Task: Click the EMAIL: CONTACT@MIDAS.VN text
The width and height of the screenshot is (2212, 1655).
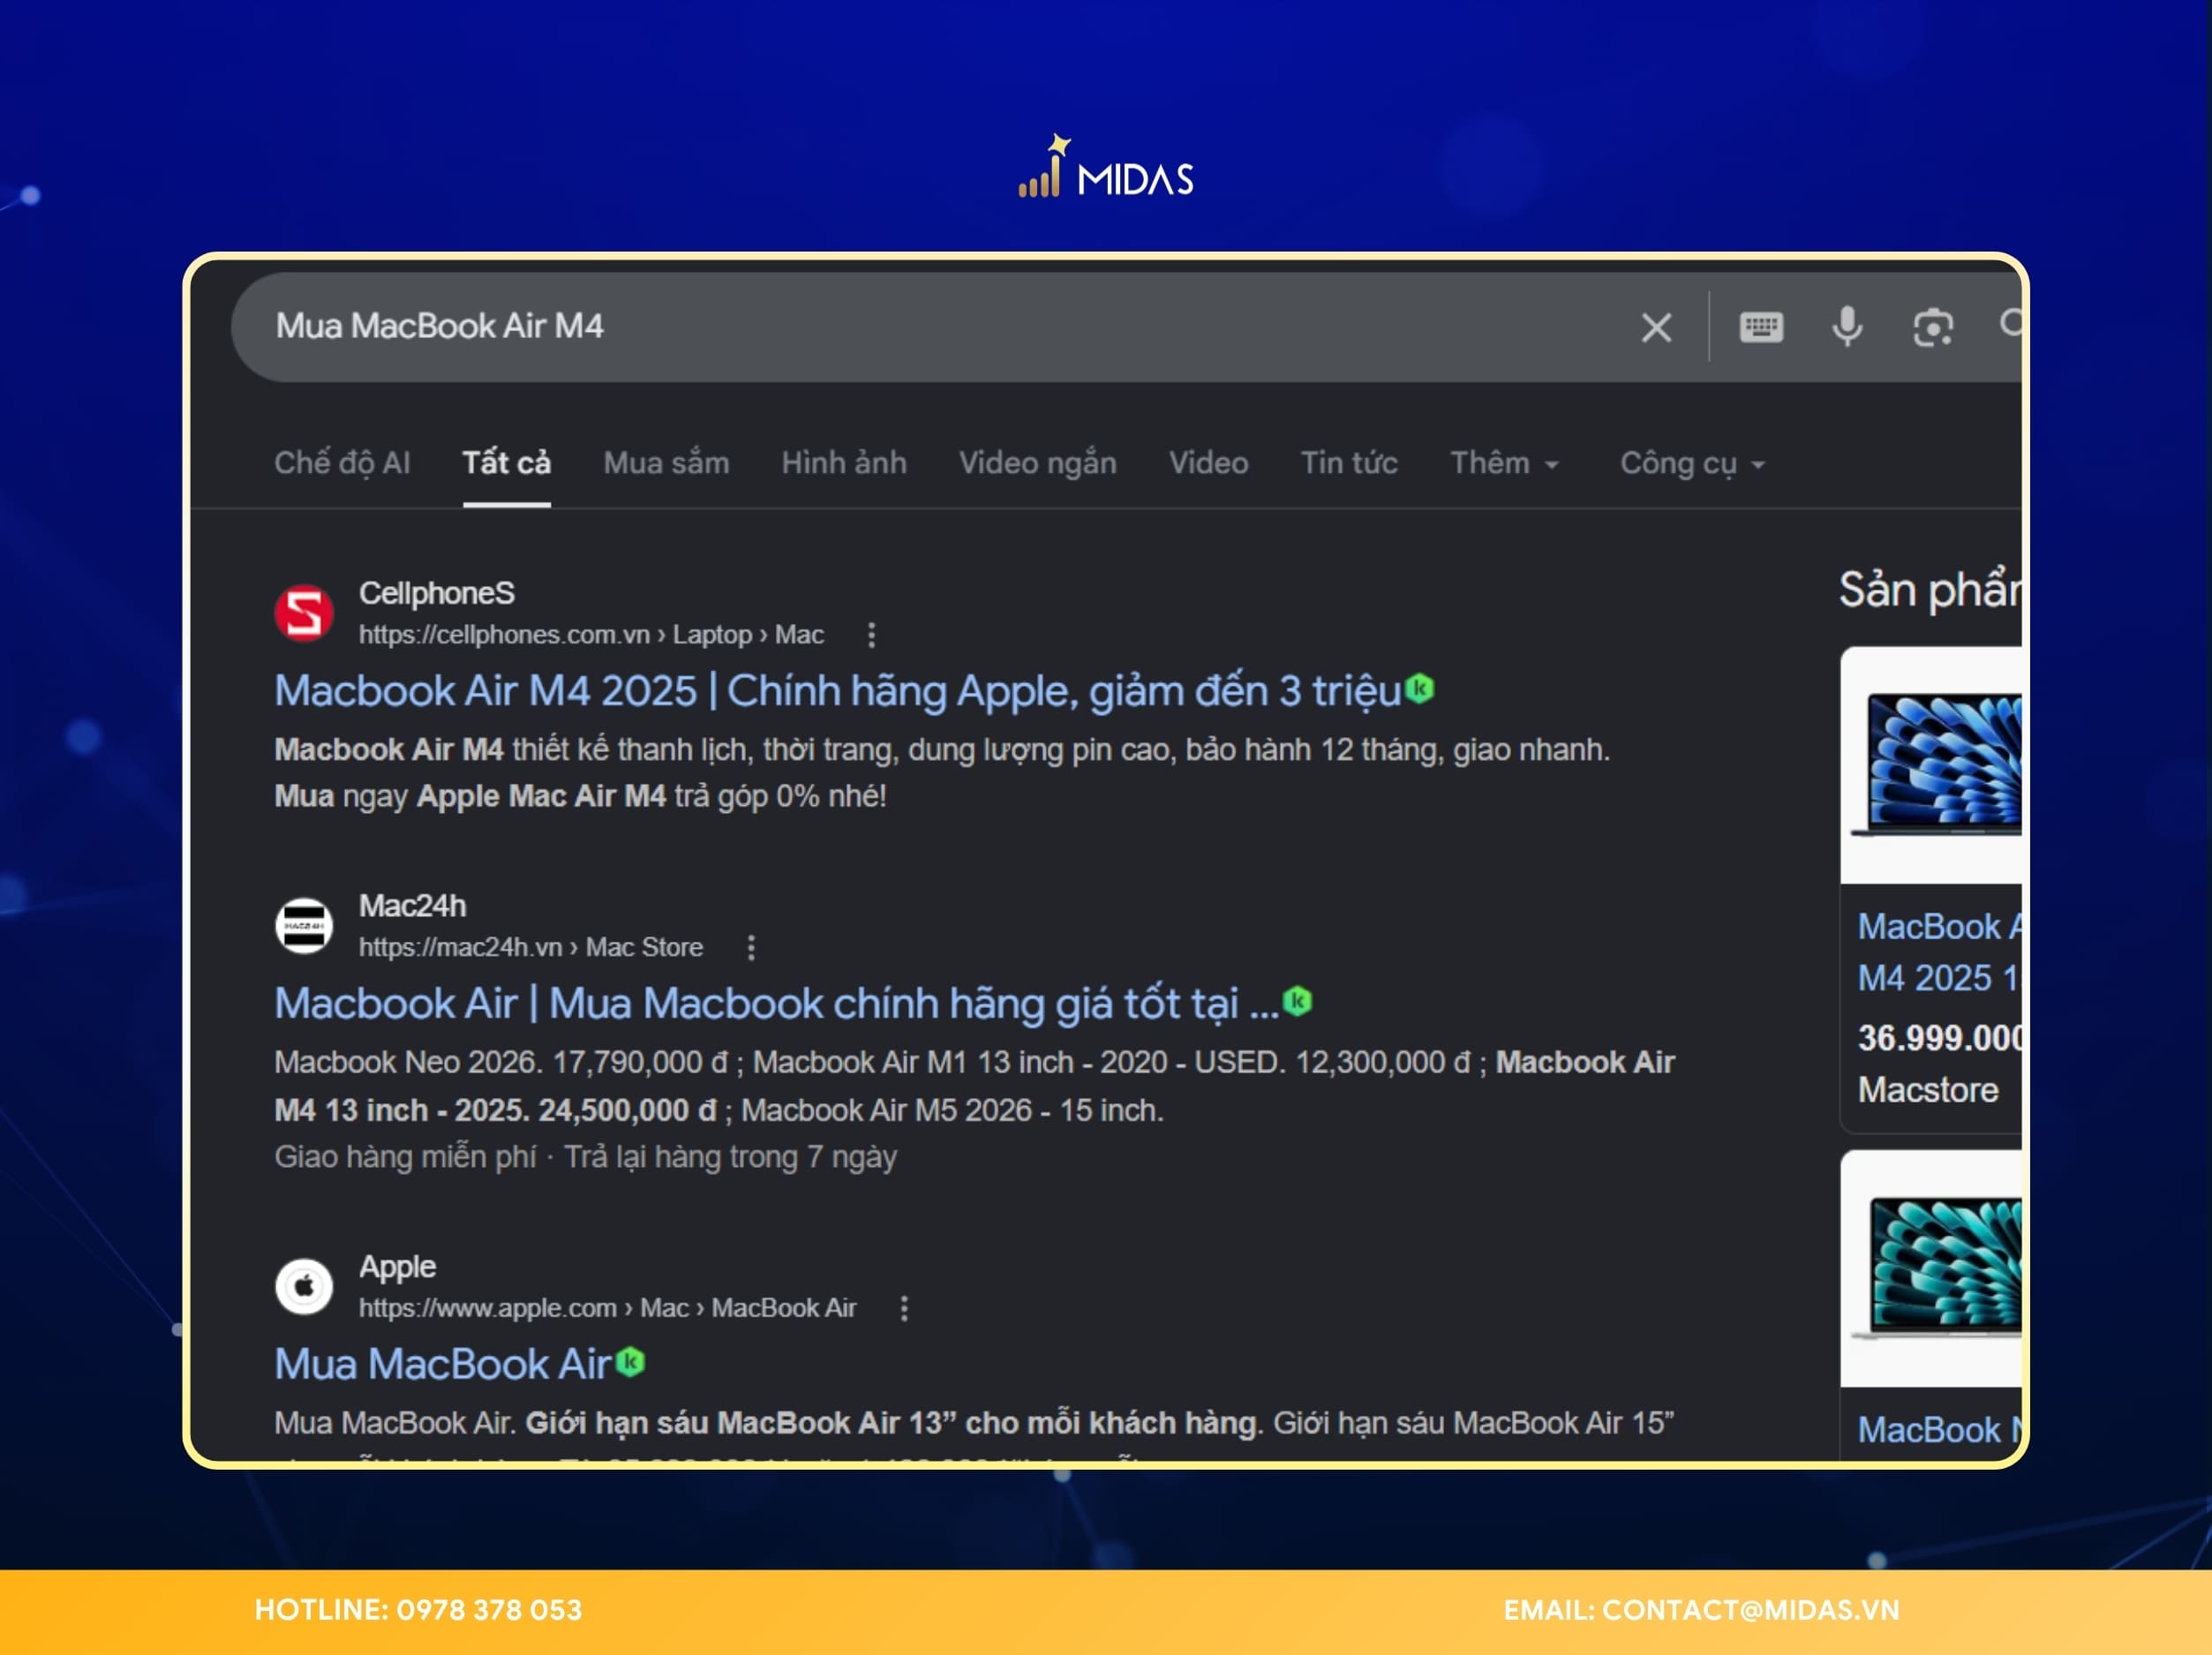Action: point(1701,1610)
